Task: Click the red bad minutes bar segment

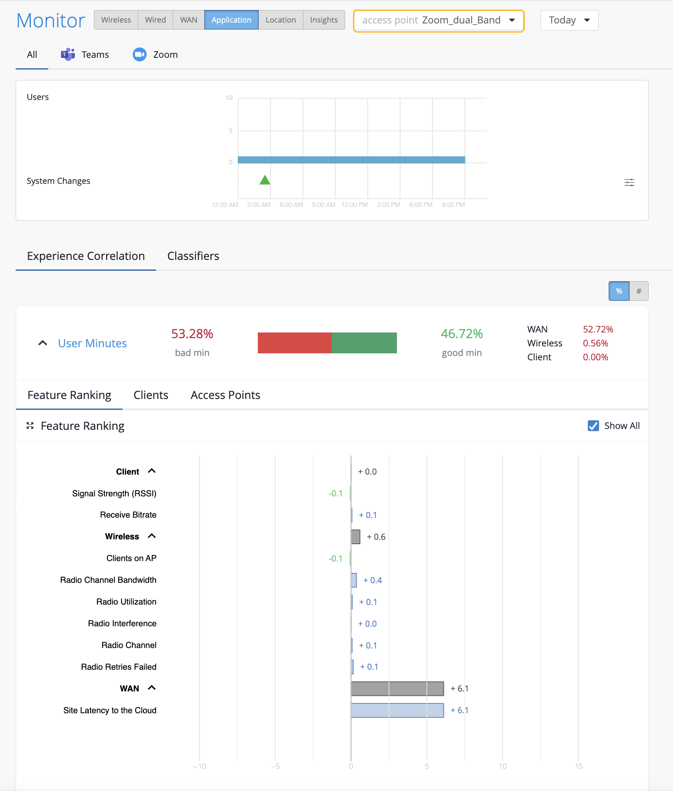Action: pos(294,343)
